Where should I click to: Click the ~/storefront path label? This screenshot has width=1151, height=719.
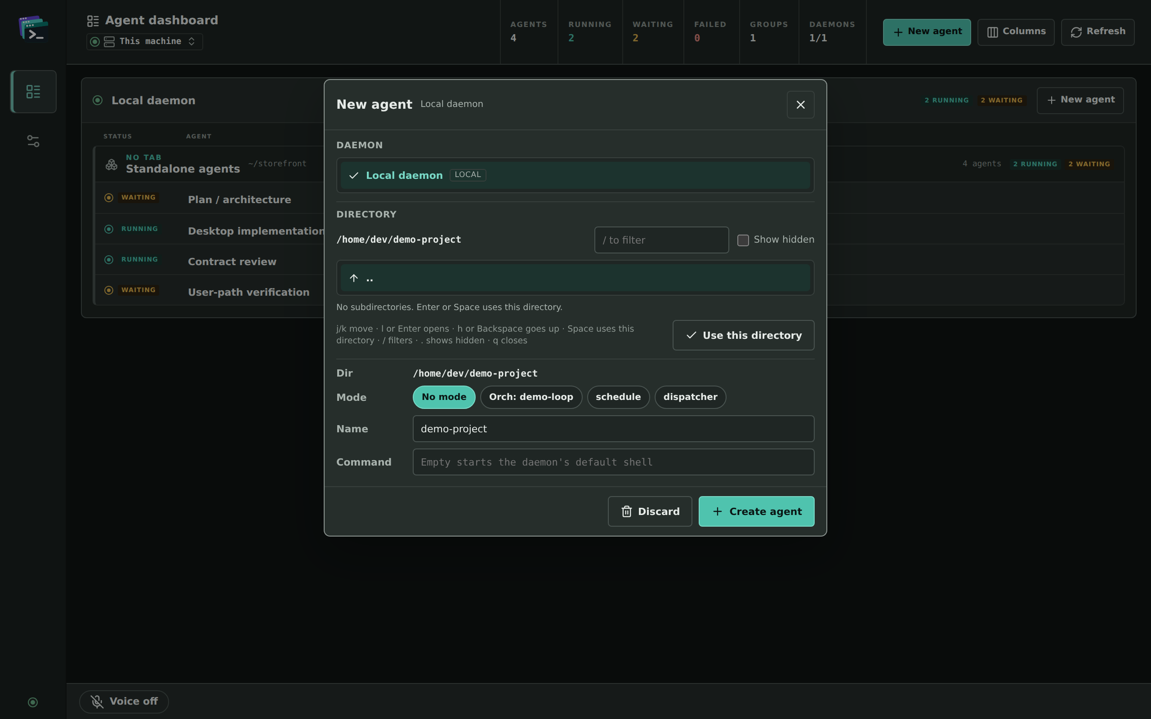click(x=277, y=164)
